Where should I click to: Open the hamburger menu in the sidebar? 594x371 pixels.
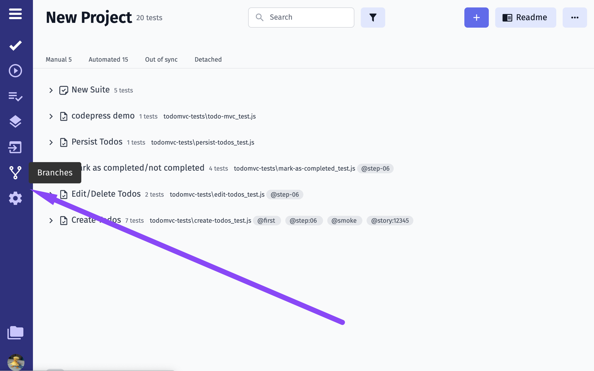pos(15,14)
